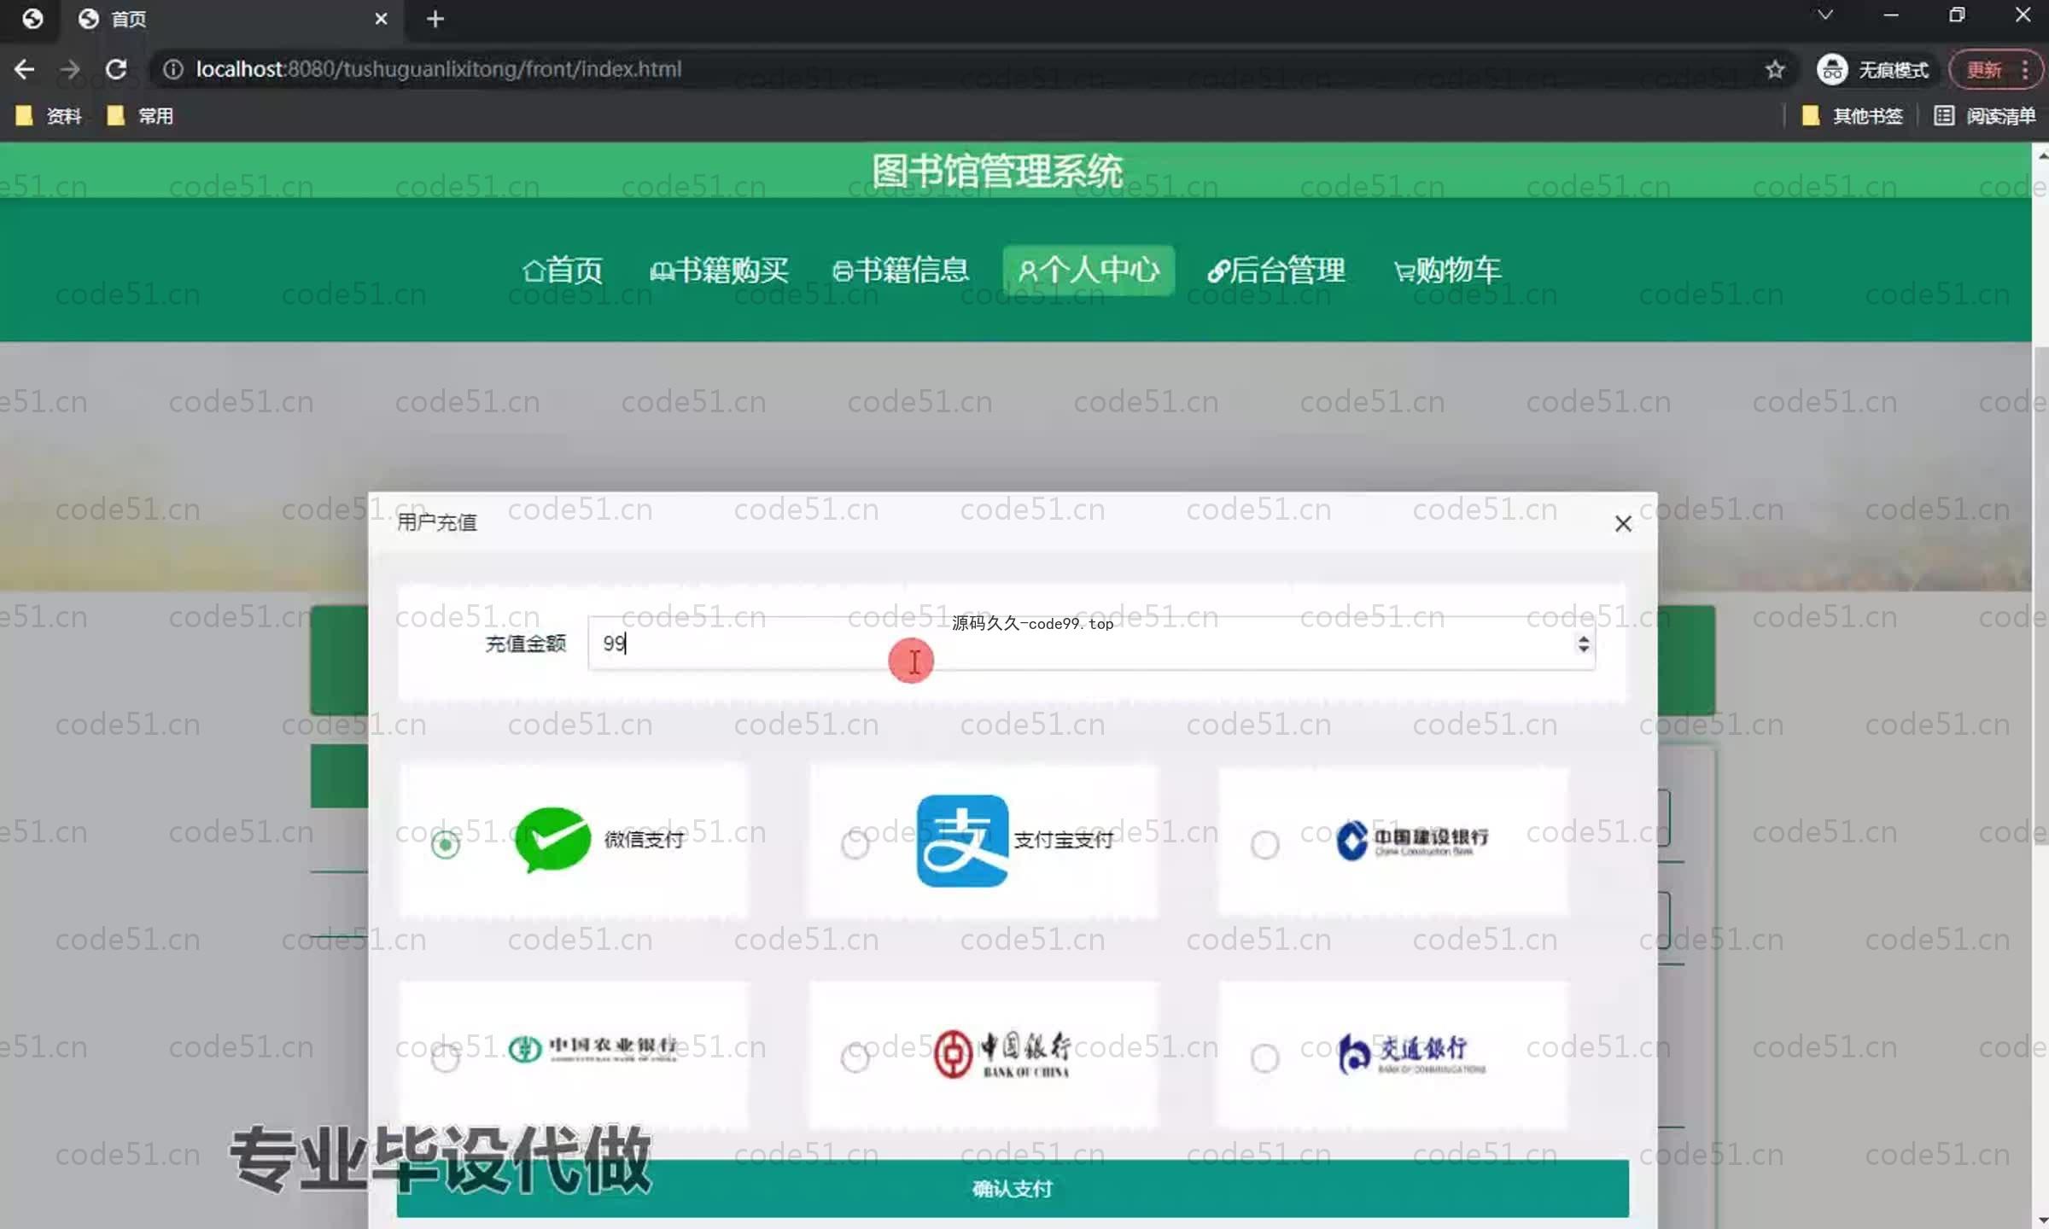Click the 支付宝支付 label text

(1063, 840)
